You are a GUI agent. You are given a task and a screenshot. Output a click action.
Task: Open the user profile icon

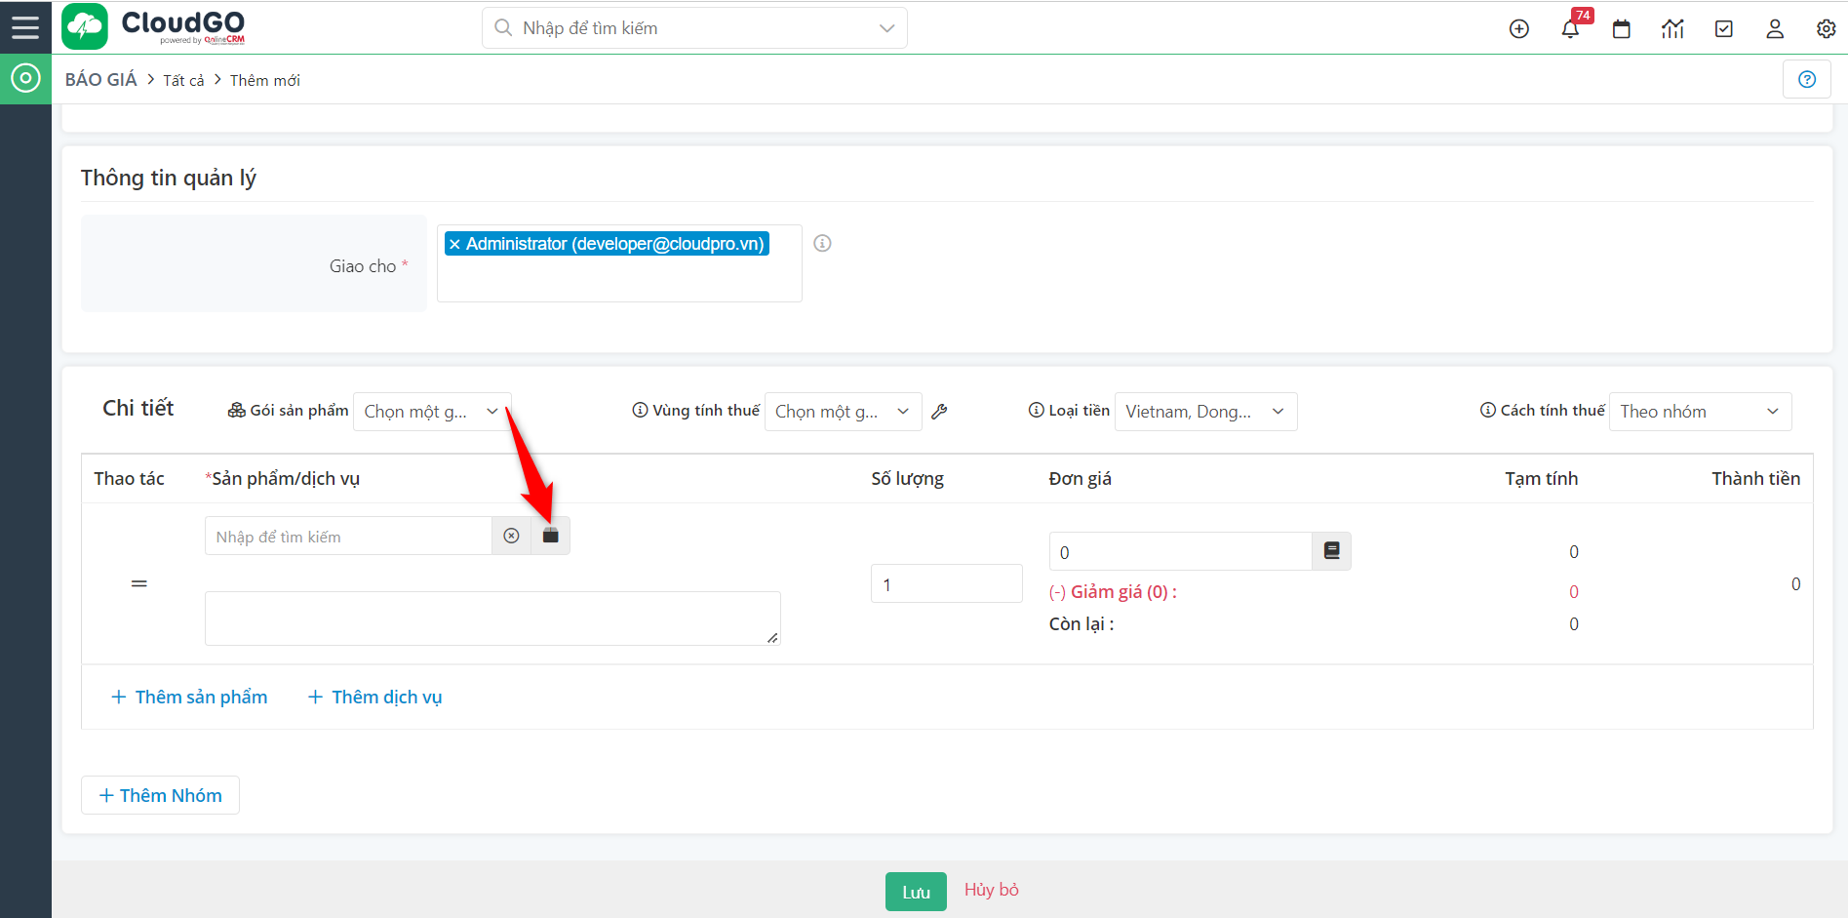pos(1774,28)
